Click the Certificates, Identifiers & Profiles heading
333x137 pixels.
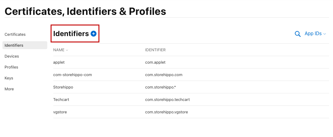point(85,11)
